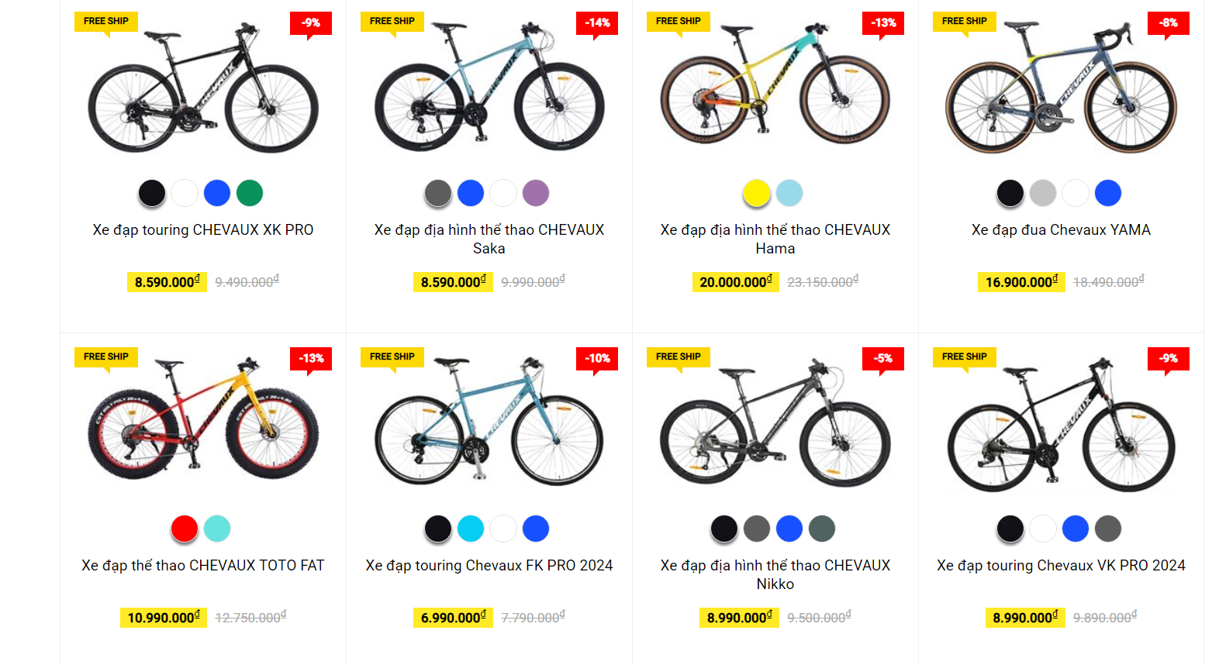The height and width of the screenshot is (665, 1219).
Task: Open Xe đạp đua Chevaux YAMA link
Action: pyautogui.click(x=1061, y=230)
